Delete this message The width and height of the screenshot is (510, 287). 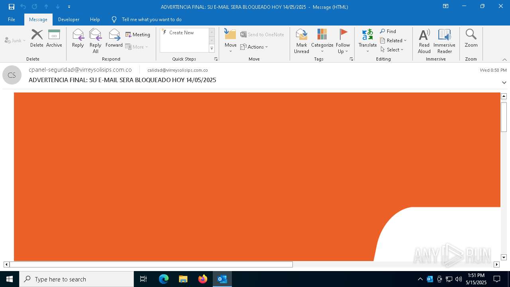(x=37, y=39)
